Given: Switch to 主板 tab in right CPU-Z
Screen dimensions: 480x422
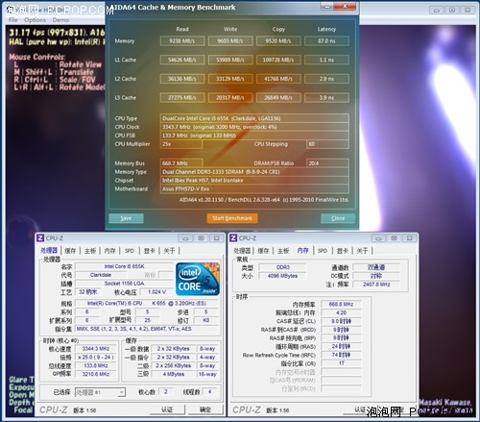Looking at the screenshot, I should tap(283, 251).
